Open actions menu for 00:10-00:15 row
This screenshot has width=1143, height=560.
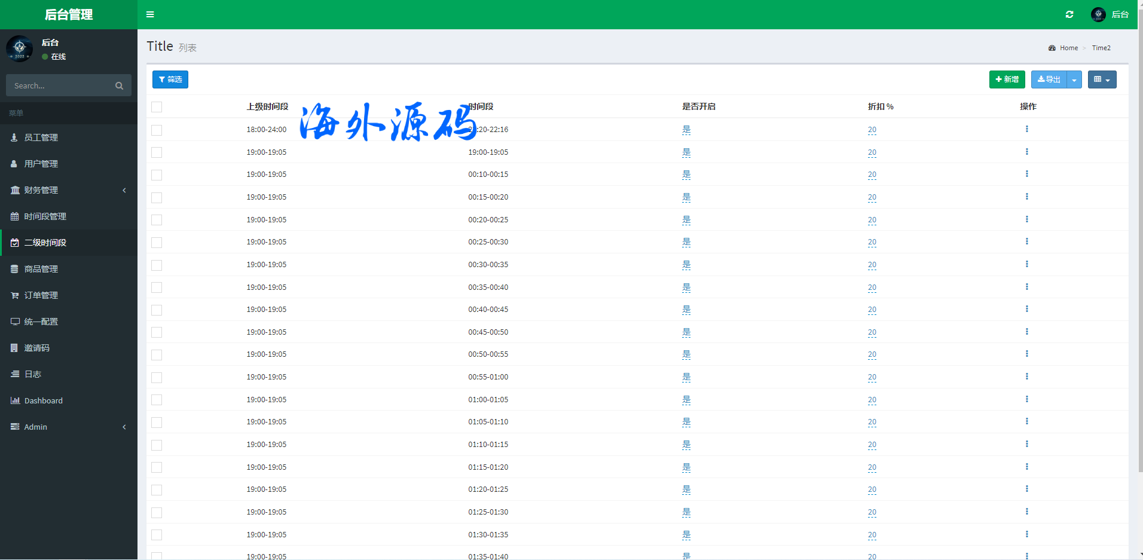point(1026,174)
